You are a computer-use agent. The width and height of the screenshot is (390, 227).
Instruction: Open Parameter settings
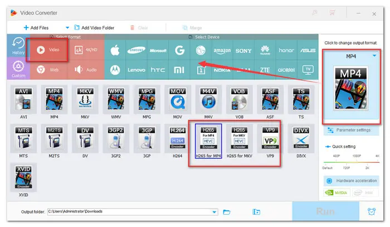[x=351, y=130]
